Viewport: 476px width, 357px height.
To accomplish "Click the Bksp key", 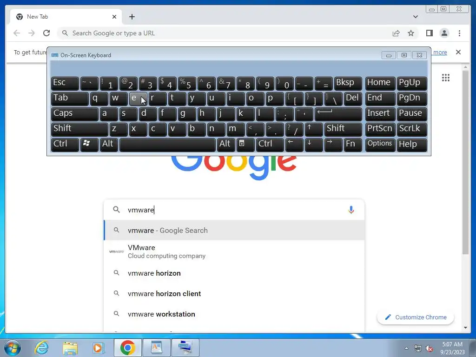I will click(348, 84).
